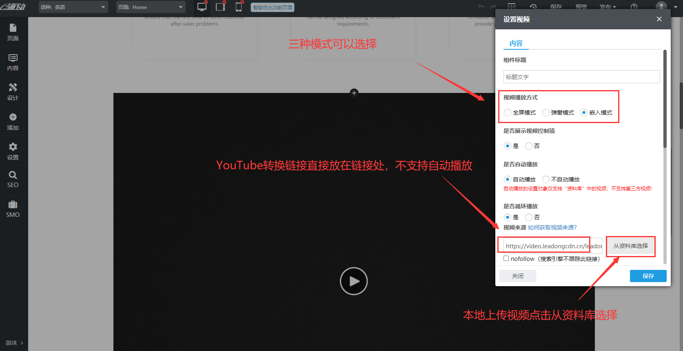The width and height of the screenshot is (683, 351).
Task: Open the 语种 language dropdown
Action: tap(73, 7)
